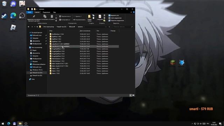Image resolution: width=224 pixels, height=126 pixels.
Task: Open Roblox desktop shortcut
Action: [13, 28]
